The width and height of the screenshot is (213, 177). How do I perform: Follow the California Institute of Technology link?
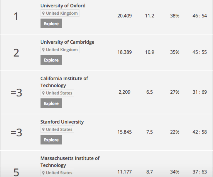pyautogui.click(x=64, y=82)
